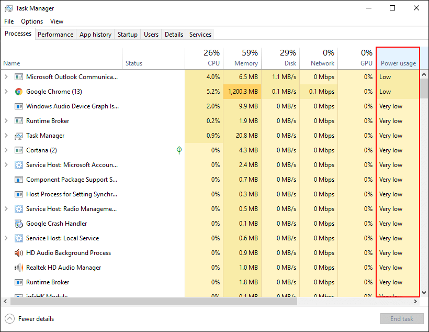The image size is (429, 332).
Task: Click the HD Audio Background Process speaker icon
Action: (19, 253)
